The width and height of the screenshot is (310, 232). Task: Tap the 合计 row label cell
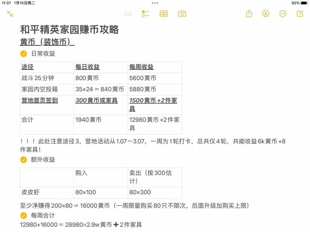click(x=47, y=124)
